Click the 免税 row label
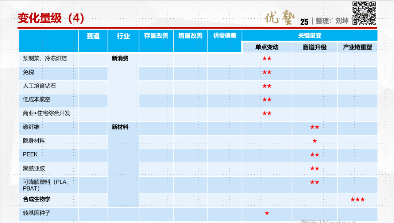The image size is (394, 223). (x=28, y=72)
